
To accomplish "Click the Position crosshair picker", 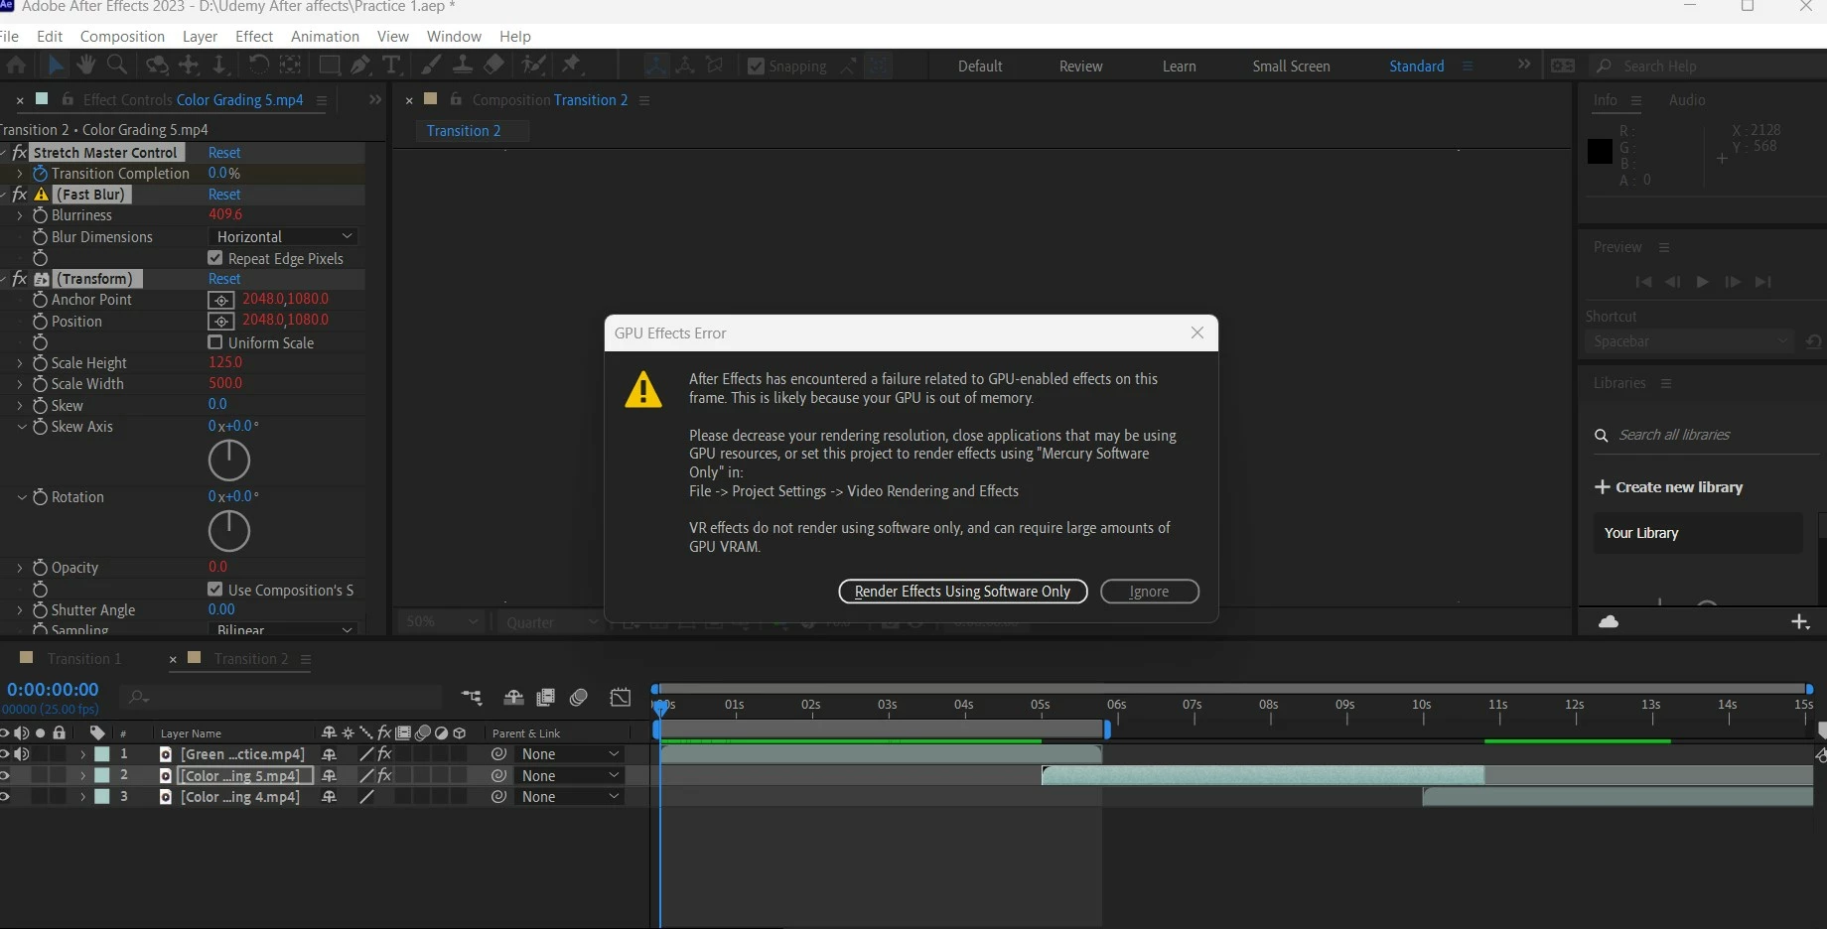I will (221, 322).
